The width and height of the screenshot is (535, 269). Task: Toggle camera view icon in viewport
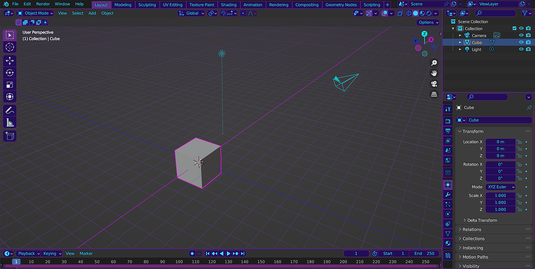point(434,84)
